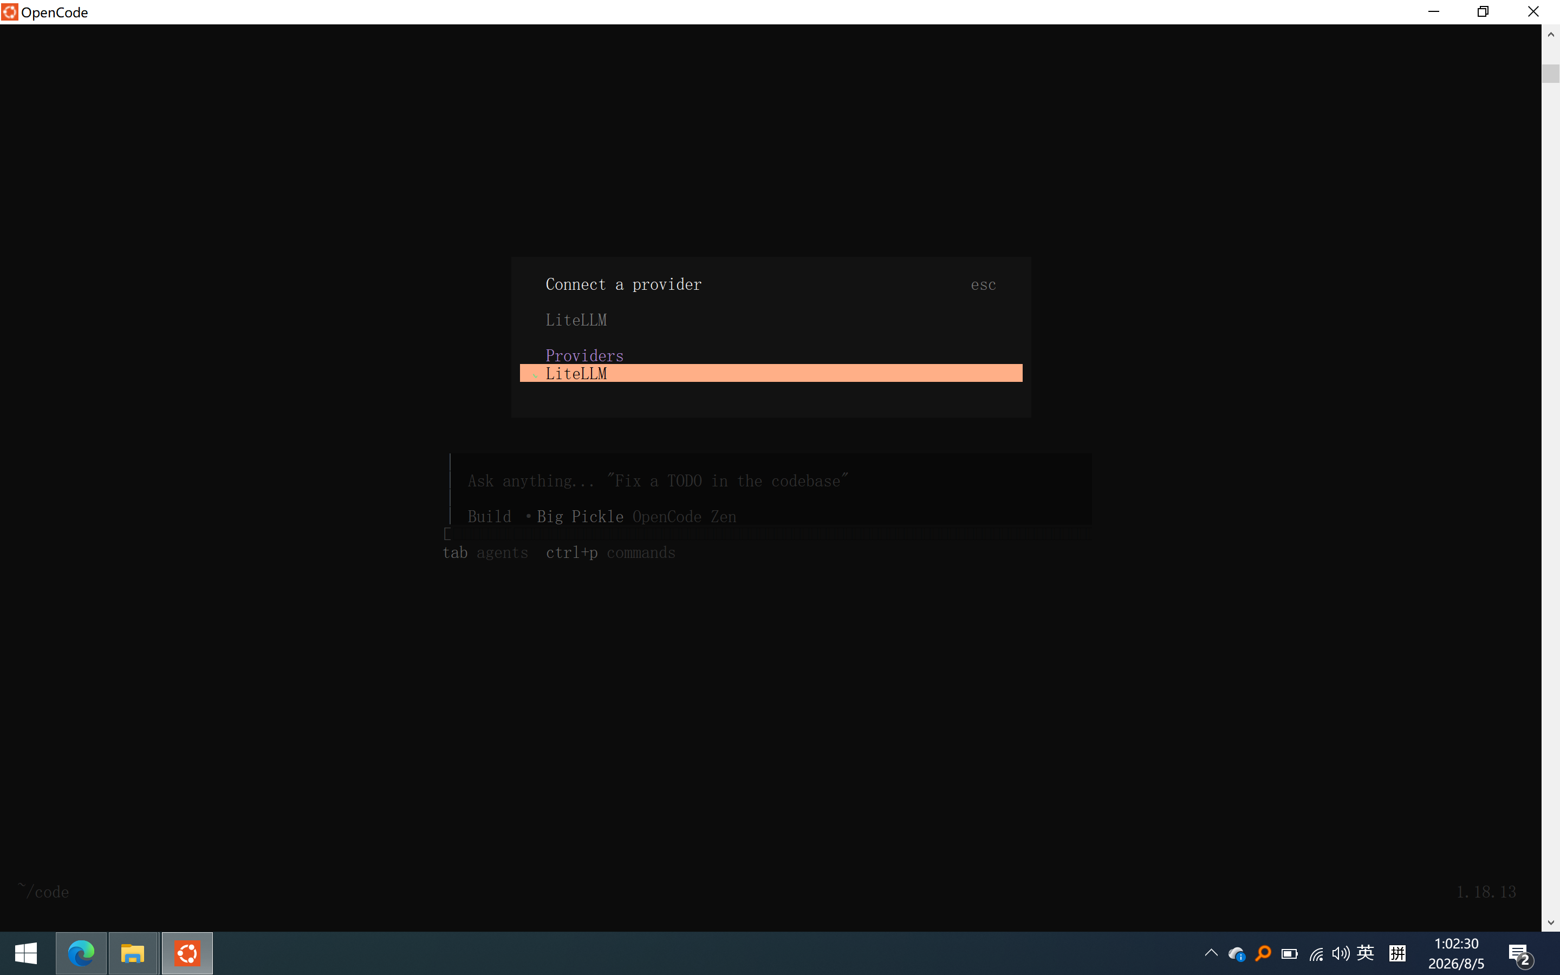Click the Build agent label
1560x975 pixels.
(489, 517)
